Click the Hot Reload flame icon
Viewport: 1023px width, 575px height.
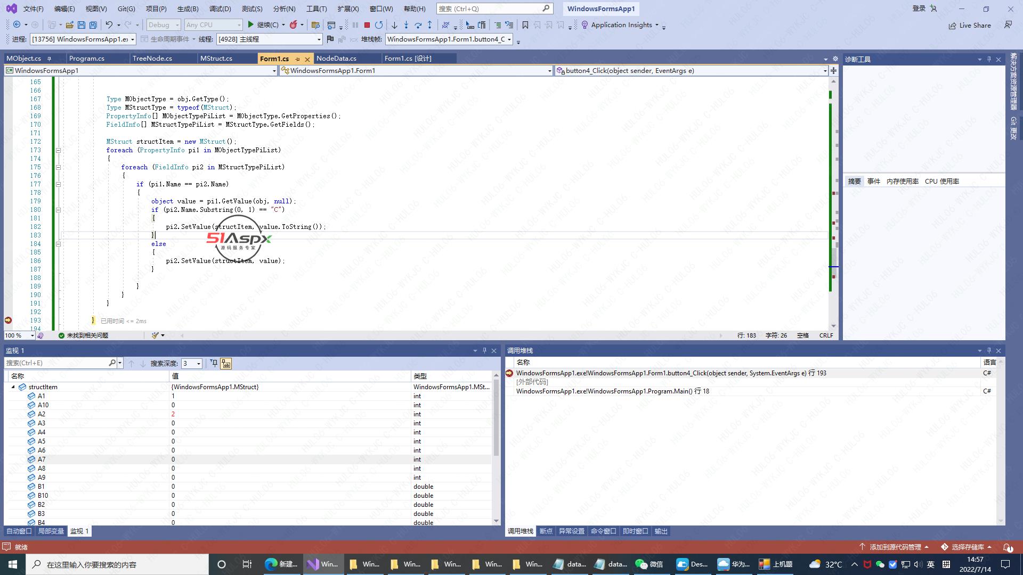pyautogui.click(x=293, y=24)
